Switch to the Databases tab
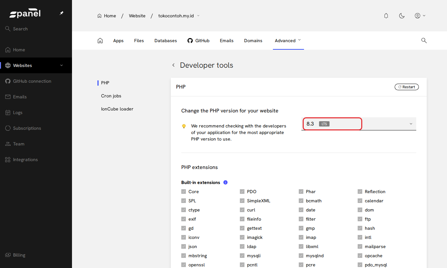 166,41
